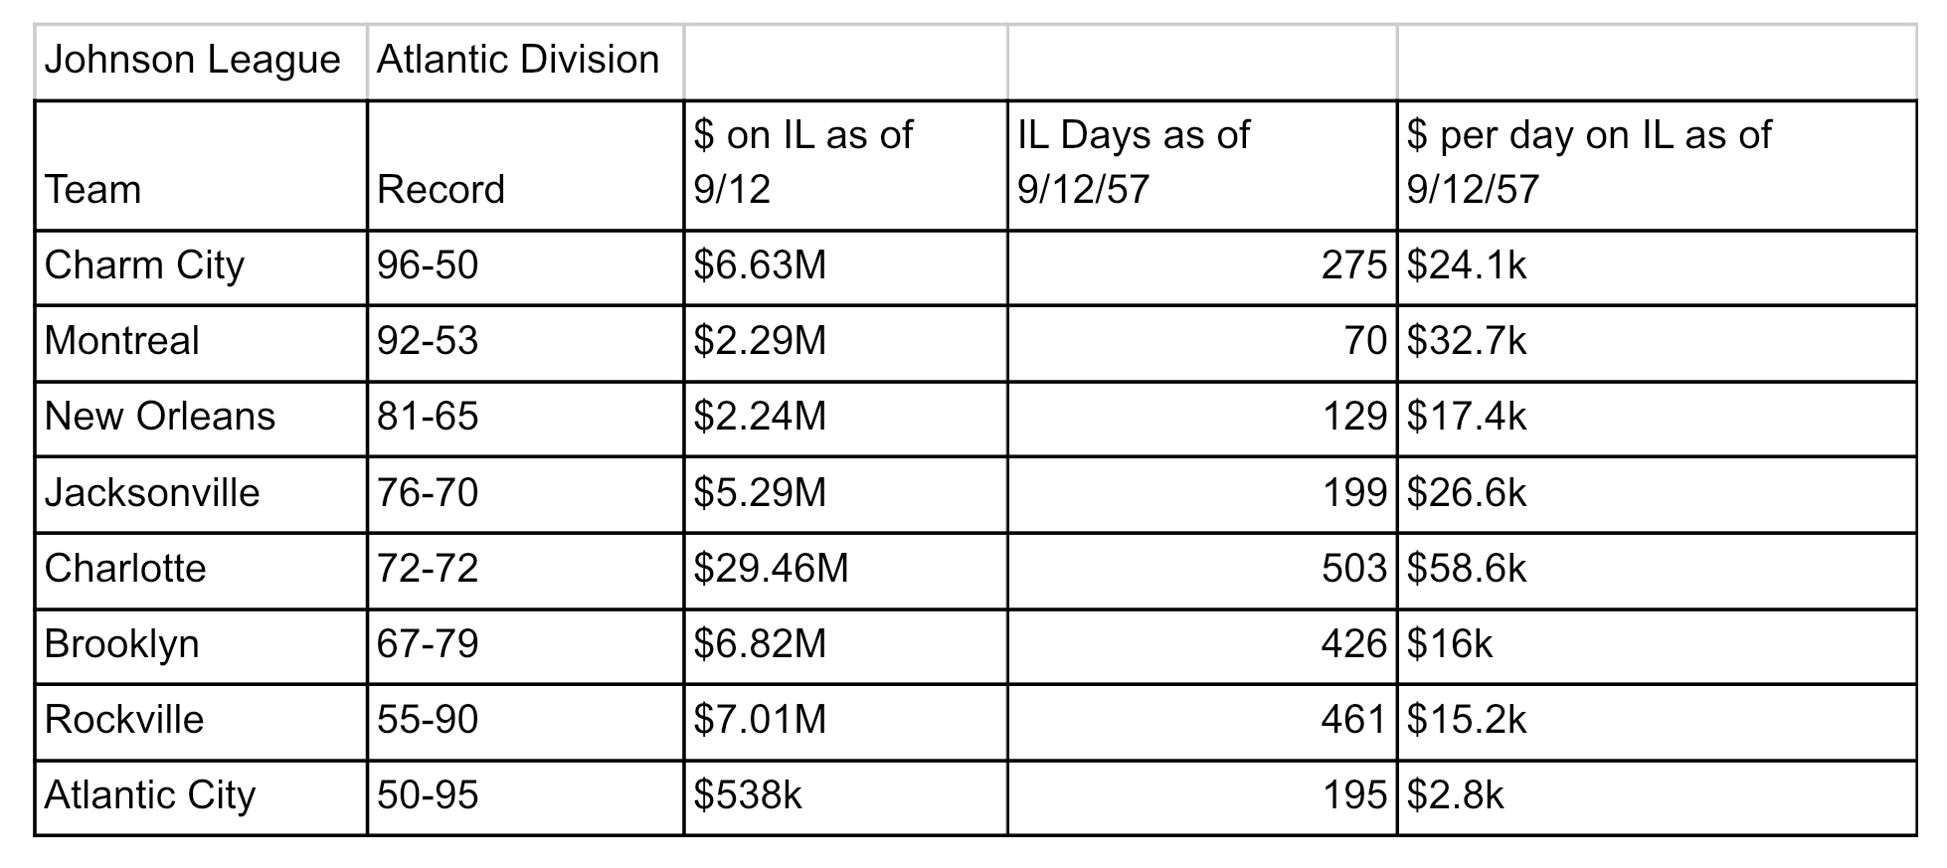The image size is (1947, 868).
Task: Click the Team column header cell
Action: click(201, 166)
